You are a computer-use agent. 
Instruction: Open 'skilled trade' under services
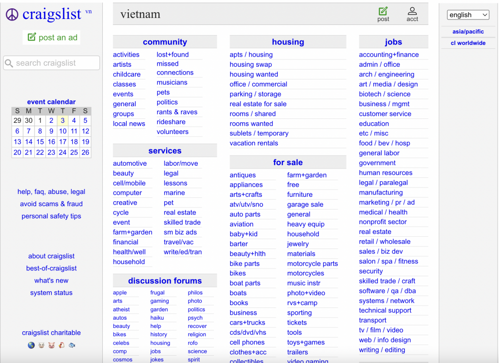pos(182,222)
